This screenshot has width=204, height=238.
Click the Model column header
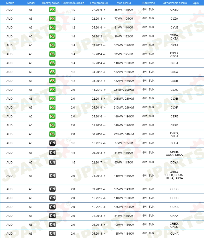(31, 3)
